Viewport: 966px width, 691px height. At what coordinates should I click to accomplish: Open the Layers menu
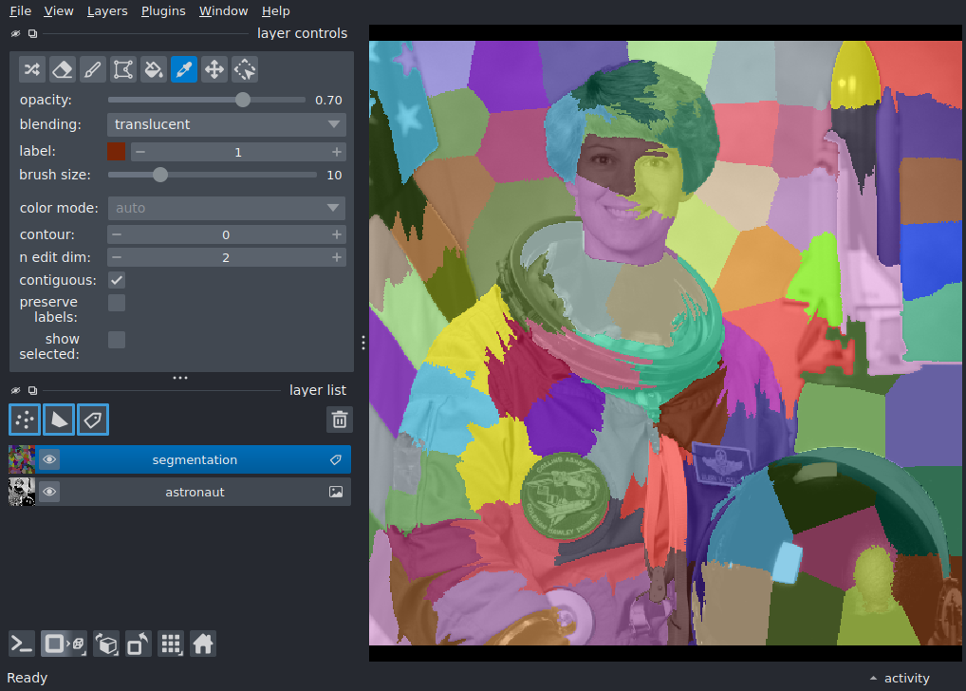pyautogui.click(x=107, y=11)
